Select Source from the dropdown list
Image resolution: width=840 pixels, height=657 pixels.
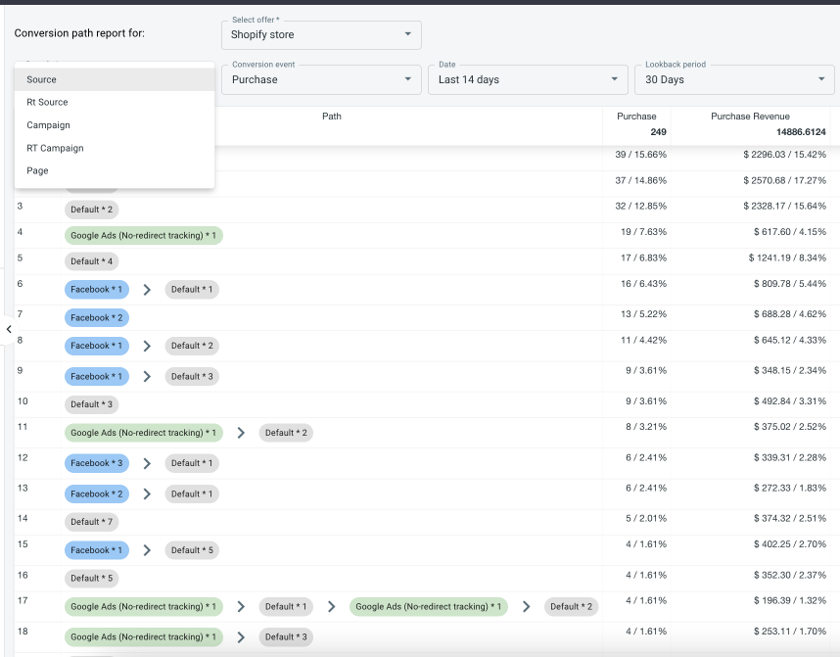(115, 79)
